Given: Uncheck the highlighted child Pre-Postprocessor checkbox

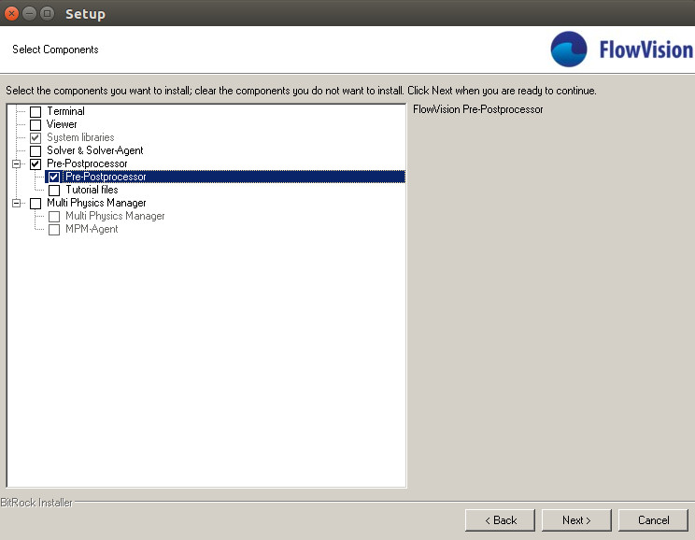Looking at the screenshot, I should 54,178.
